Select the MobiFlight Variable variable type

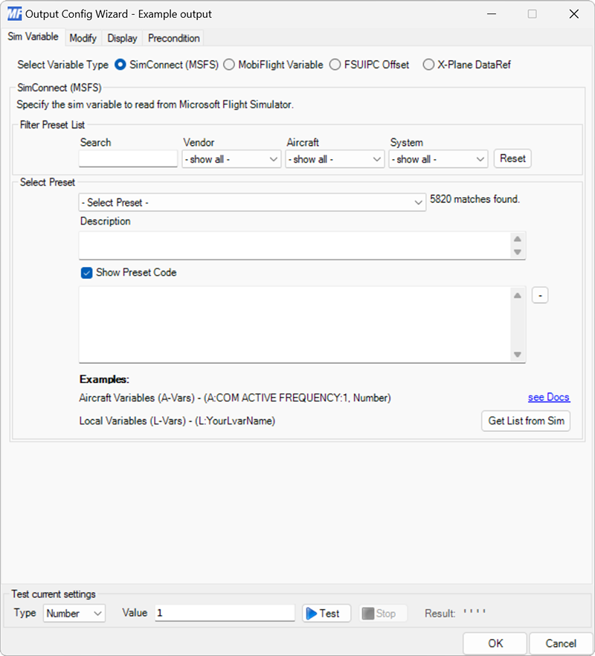pos(229,65)
